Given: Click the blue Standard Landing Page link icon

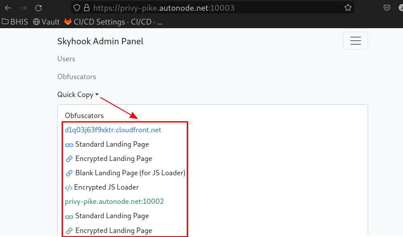Looking at the screenshot, I should tap(69, 145).
